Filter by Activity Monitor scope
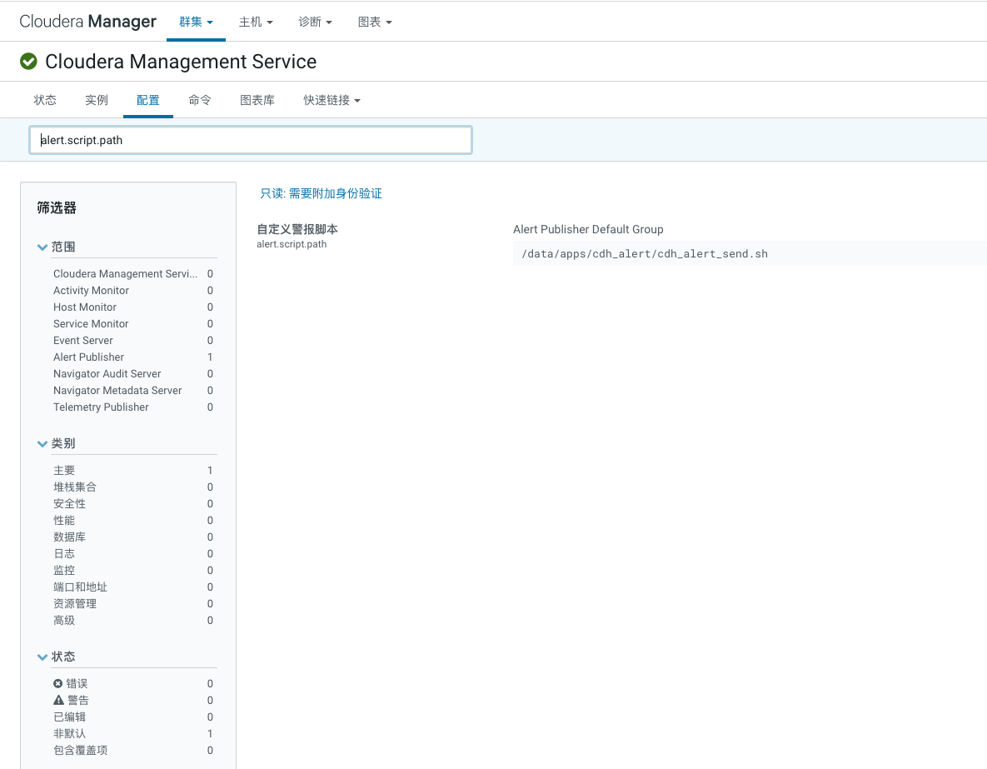 coord(132,290)
